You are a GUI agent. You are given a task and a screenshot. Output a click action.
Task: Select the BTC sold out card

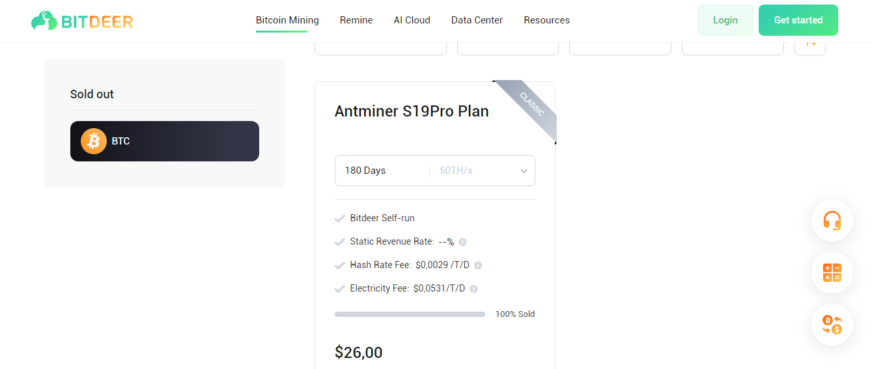point(165,141)
